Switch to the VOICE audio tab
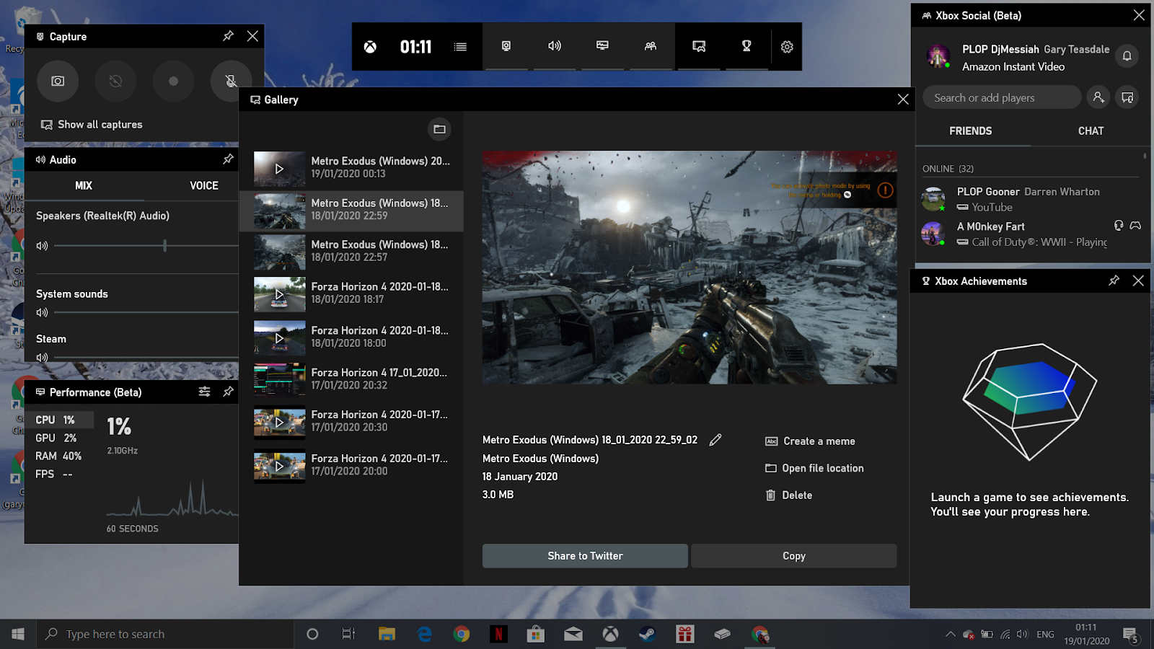The height and width of the screenshot is (649, 1154). coord(204,186)
